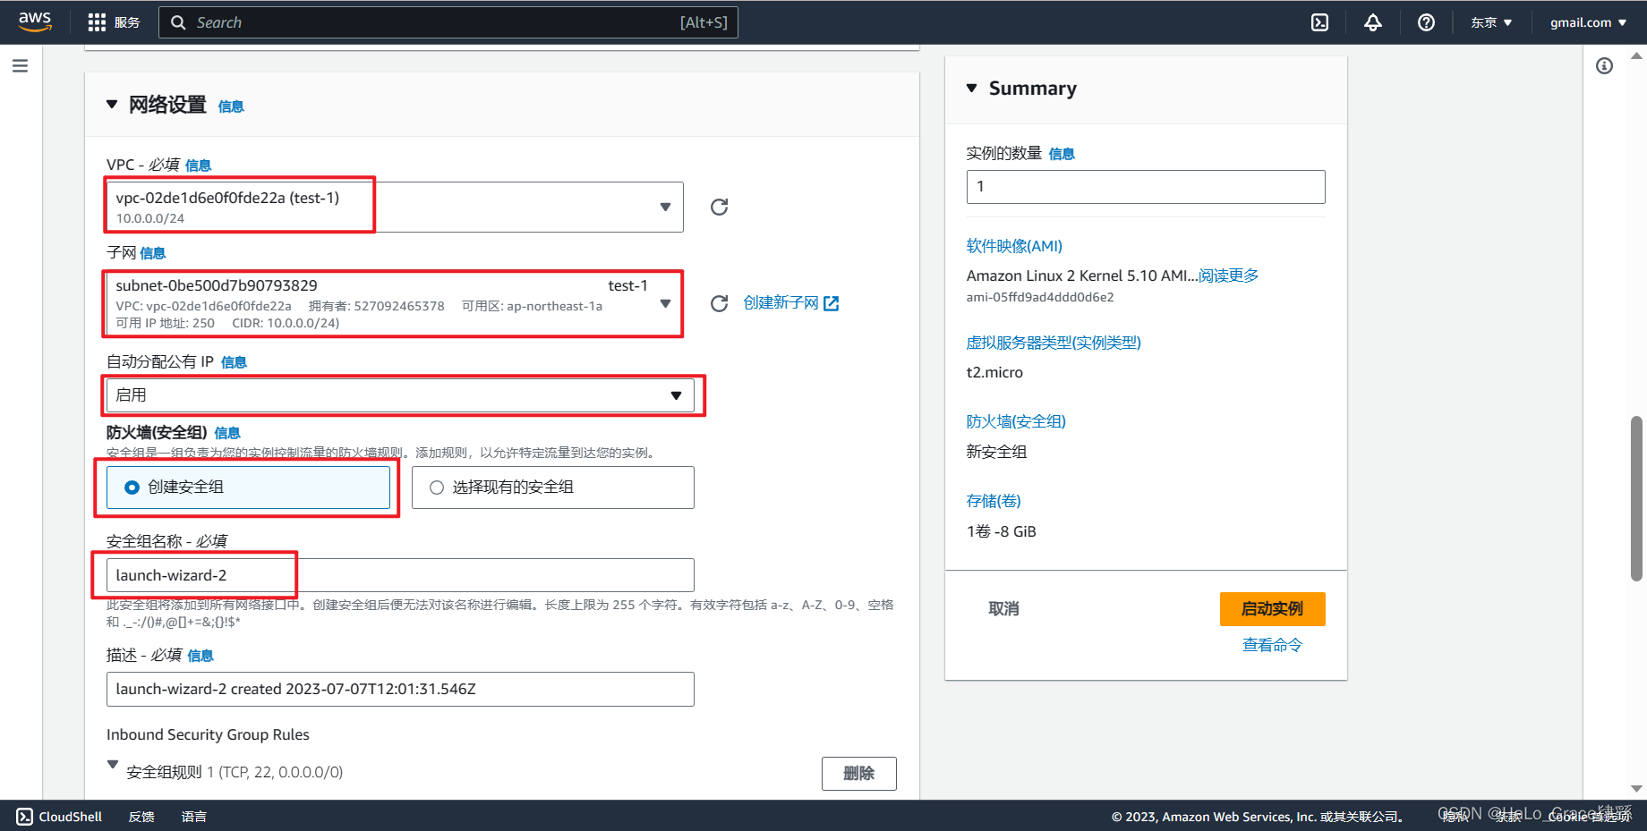Open CloudShell from the top navigation icon

1319,22
